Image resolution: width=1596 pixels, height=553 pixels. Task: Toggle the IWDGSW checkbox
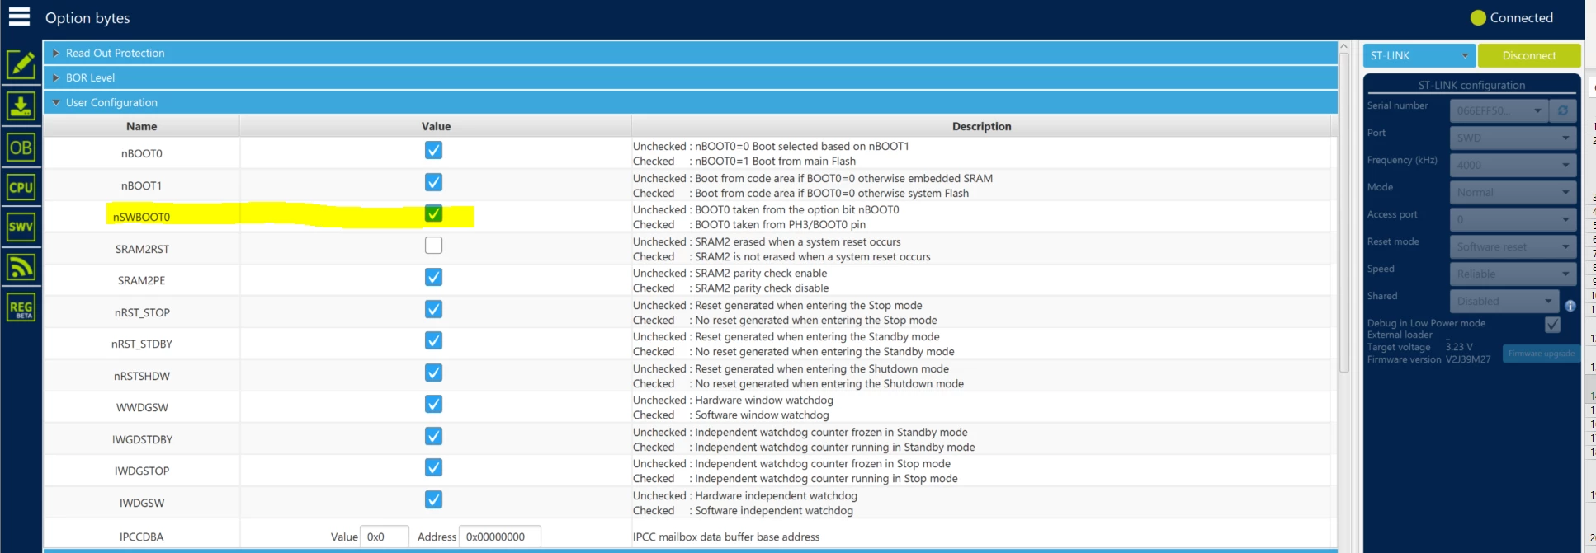coord(433,499)
